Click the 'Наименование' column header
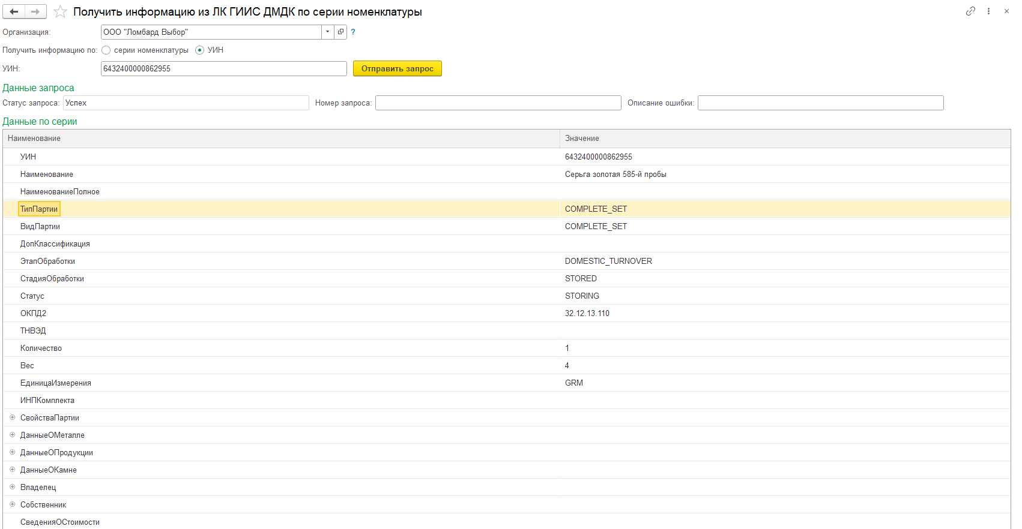 (x=281, y=139)
